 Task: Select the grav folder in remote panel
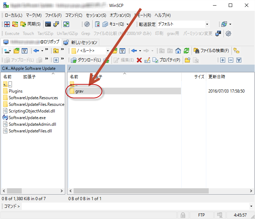(x=79, y=91)
